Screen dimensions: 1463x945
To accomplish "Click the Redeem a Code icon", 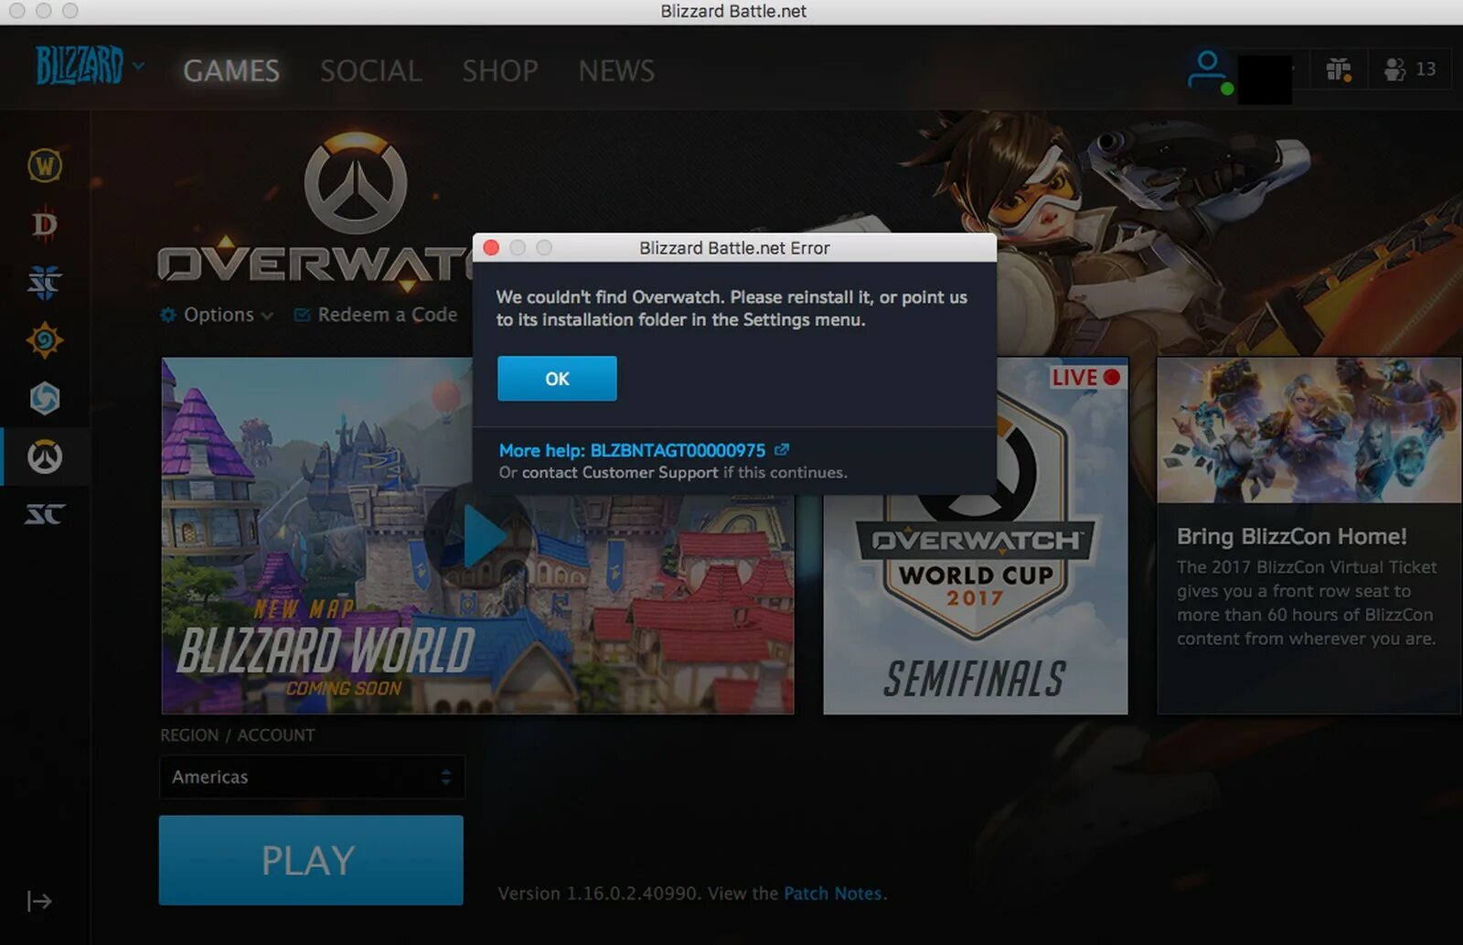I will tap(302, 315).
